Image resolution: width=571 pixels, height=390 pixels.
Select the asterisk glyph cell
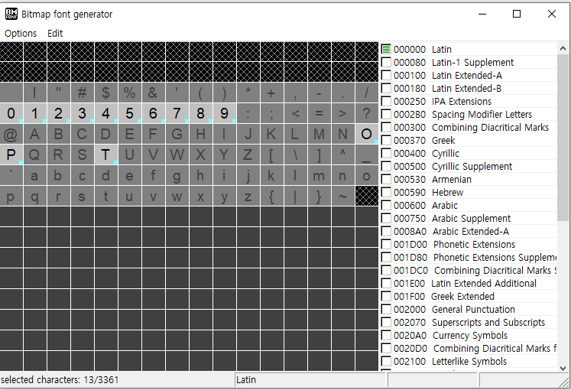248,93
